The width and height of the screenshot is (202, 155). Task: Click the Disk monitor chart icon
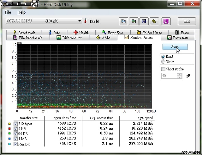click(x=59, y=38)
